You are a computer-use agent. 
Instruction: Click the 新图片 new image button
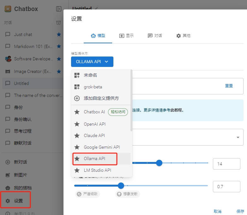click(33, 175)
